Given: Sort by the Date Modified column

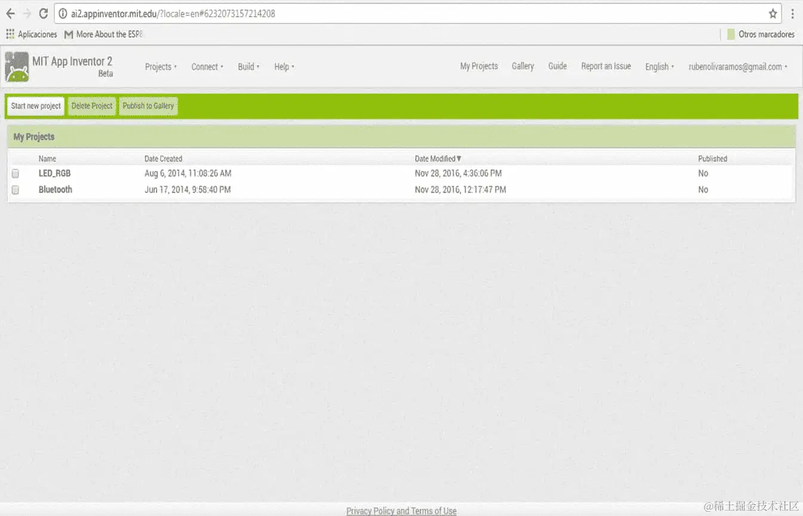Looking at the screenshot, I should click(x=438, y=159).
